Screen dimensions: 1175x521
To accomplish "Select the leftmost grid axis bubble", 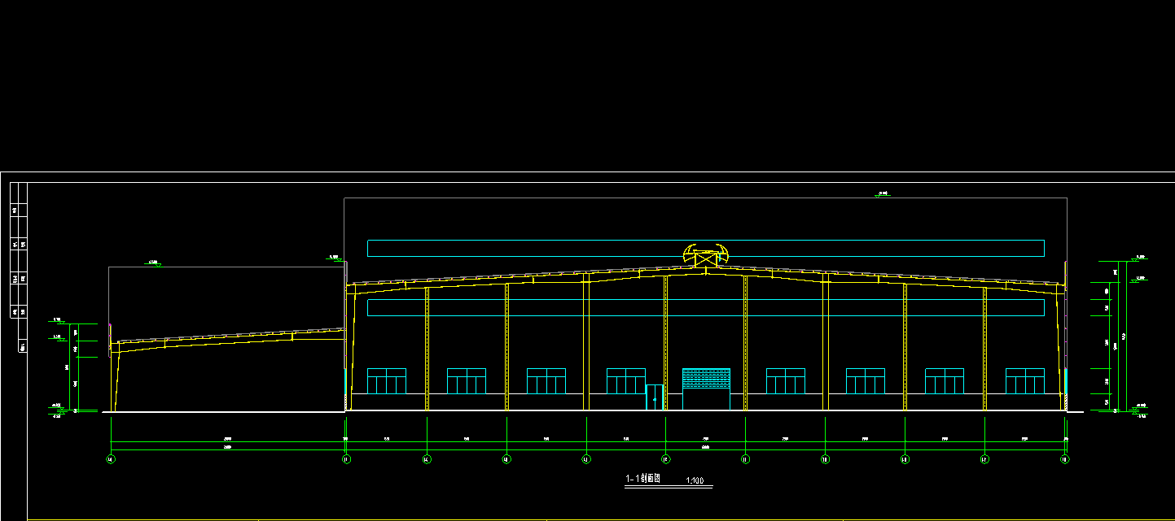I will tap(112, 459).
